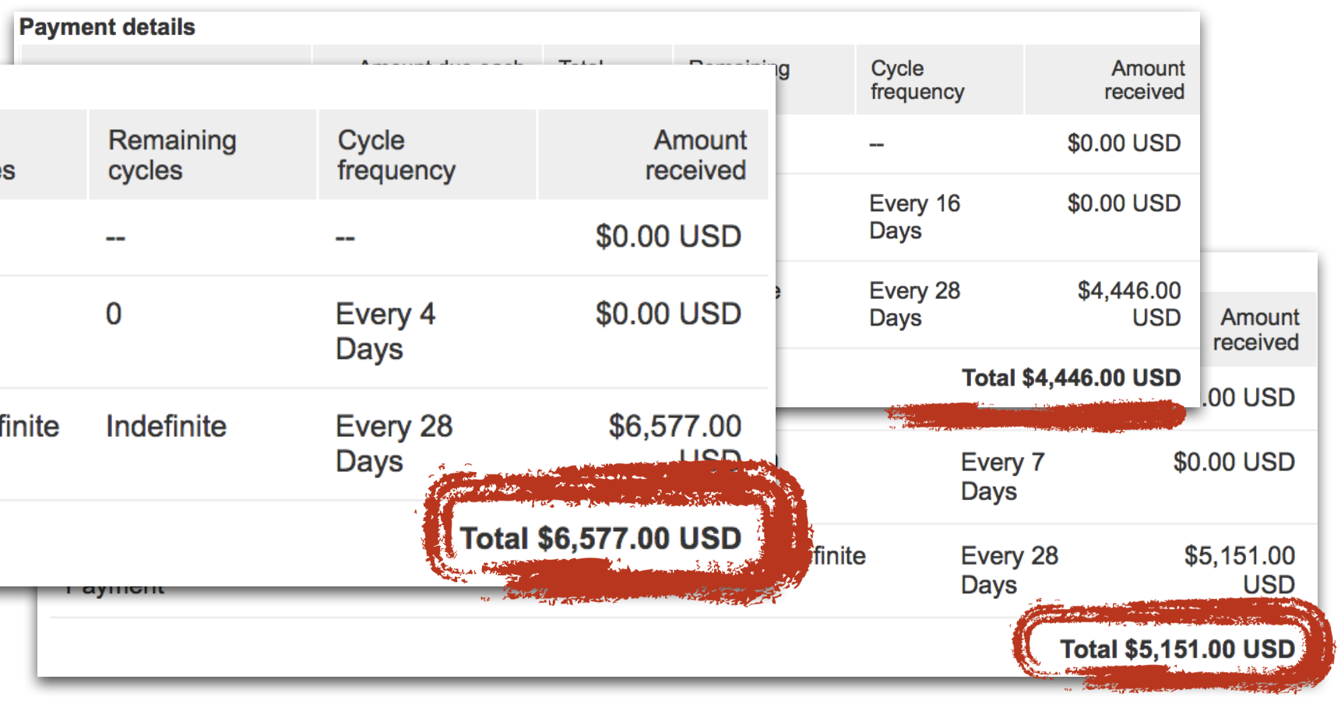This screenshot has height=704, width=1341.
Task: Select the "Every 16 Days" frequency cell
Action: tap(914, 216)
